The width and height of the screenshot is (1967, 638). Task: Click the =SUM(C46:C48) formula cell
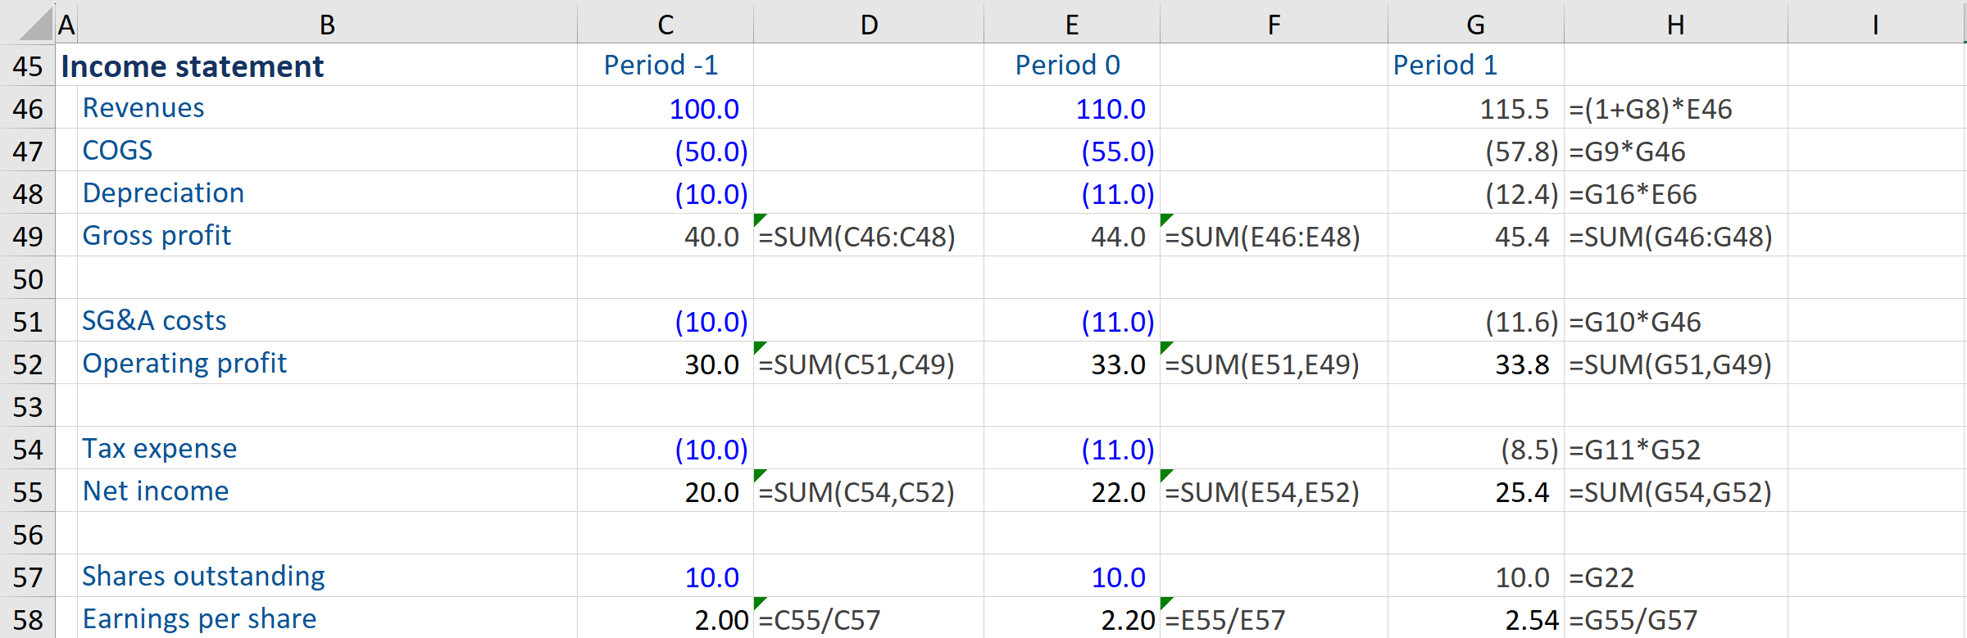[856, 237]
